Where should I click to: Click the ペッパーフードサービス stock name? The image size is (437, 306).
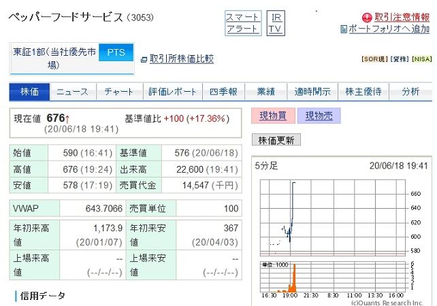pyautogui.click(x=66, y=17)
